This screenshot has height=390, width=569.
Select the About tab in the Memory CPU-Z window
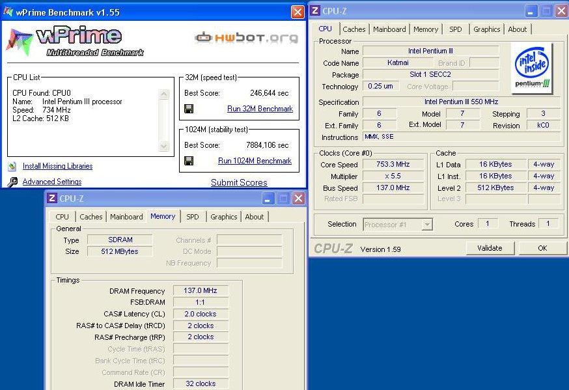(254, 217)
